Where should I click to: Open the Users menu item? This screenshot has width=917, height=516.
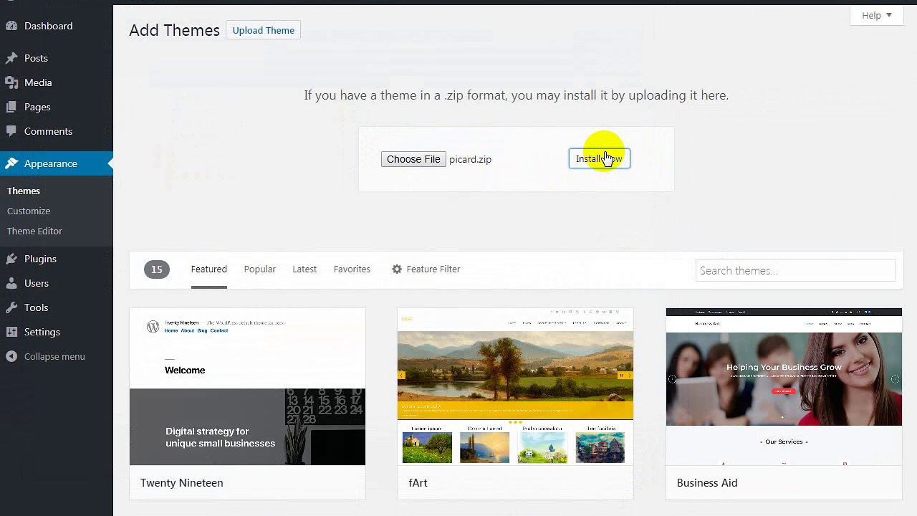pos(56,283)
